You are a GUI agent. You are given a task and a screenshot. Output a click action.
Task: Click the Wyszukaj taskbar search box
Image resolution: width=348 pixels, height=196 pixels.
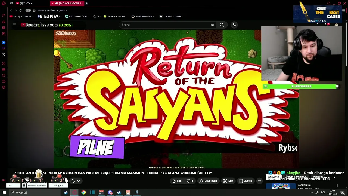(35, 192)
